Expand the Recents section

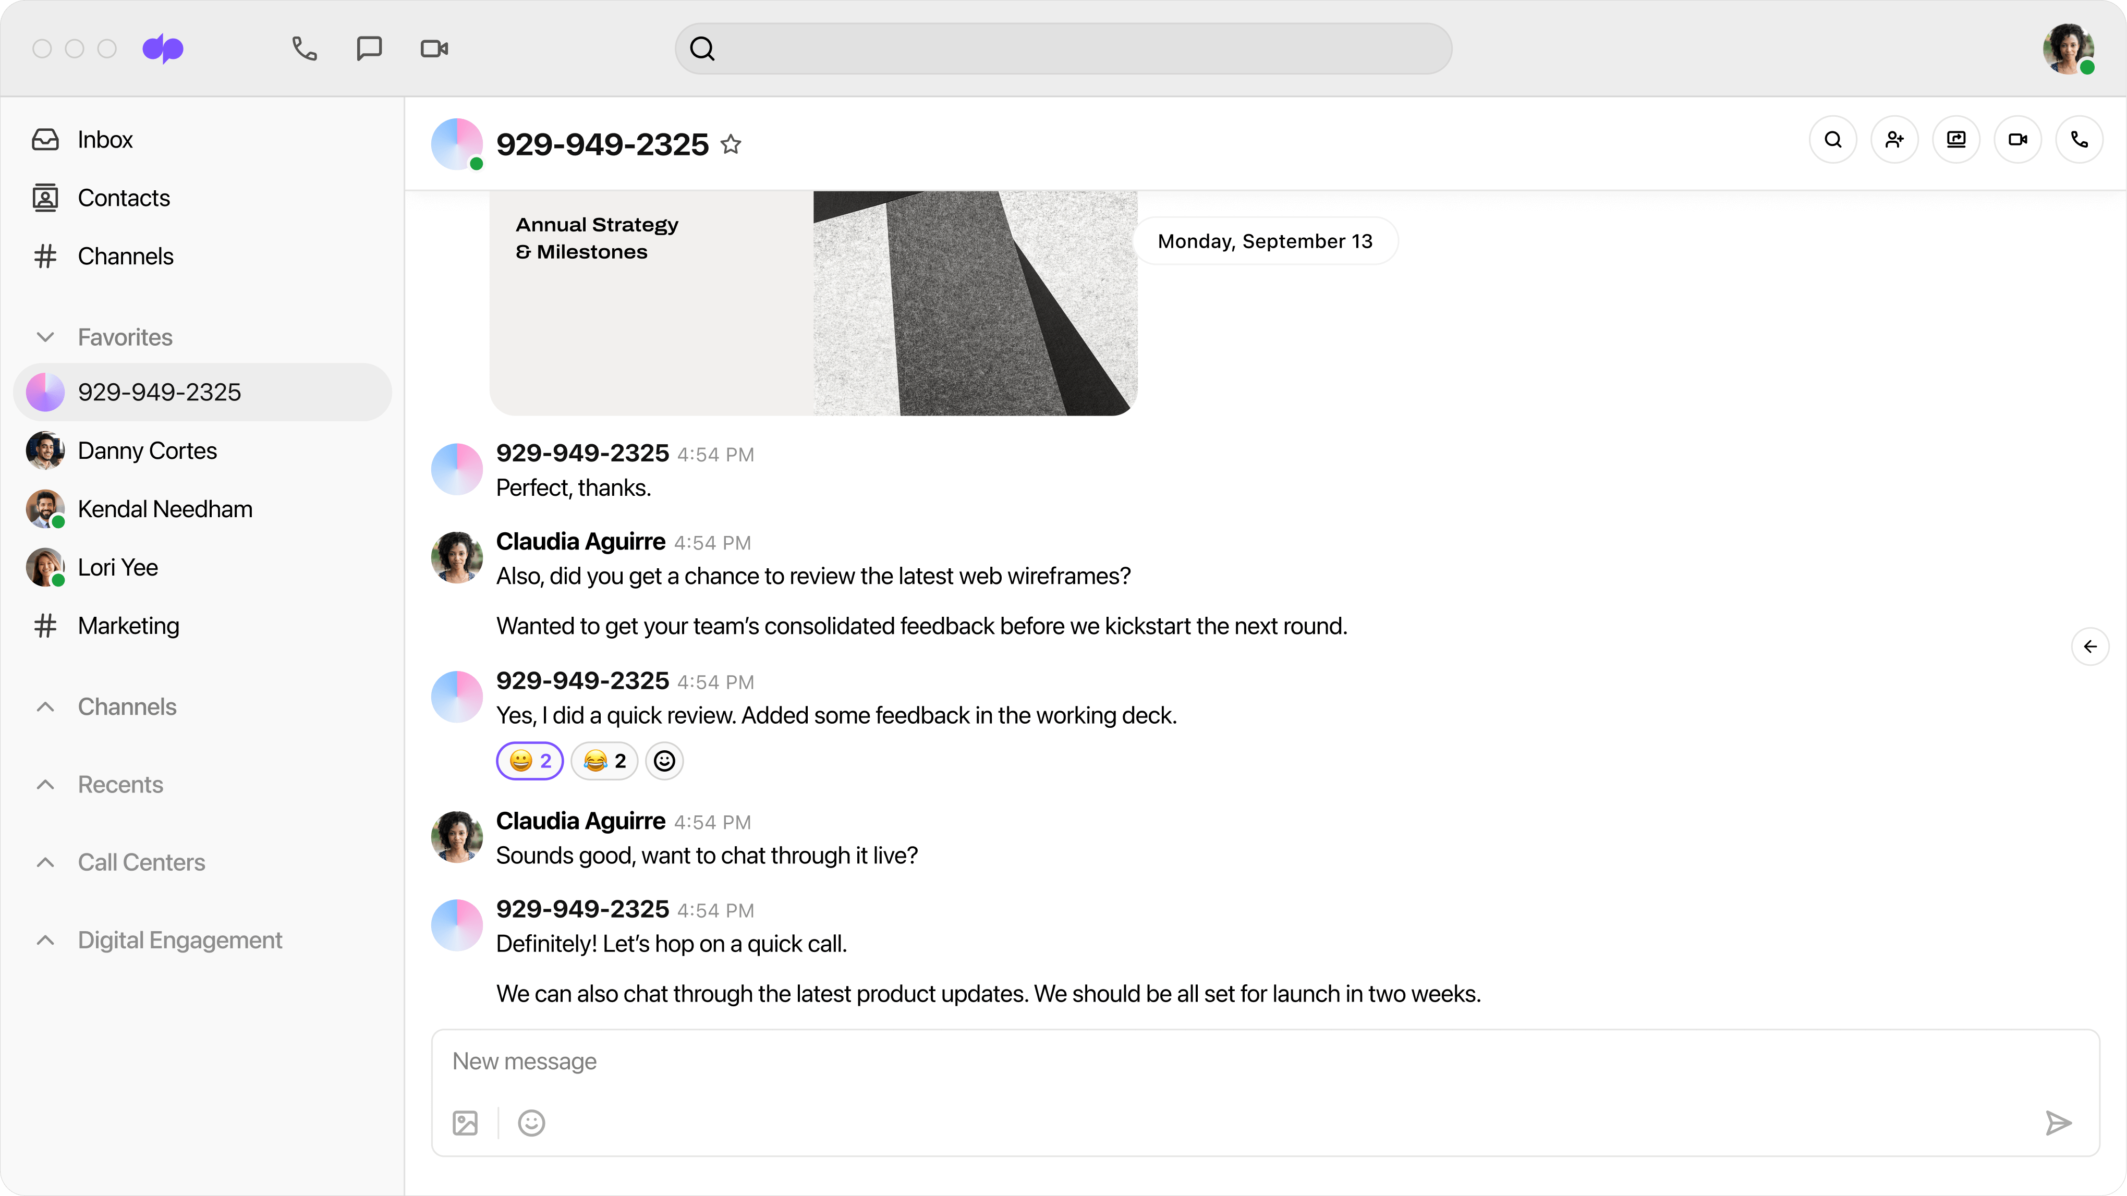pyautogui.click(x=45, y=784)
